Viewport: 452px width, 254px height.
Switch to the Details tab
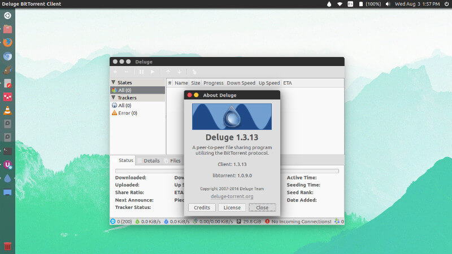point(151,160)
